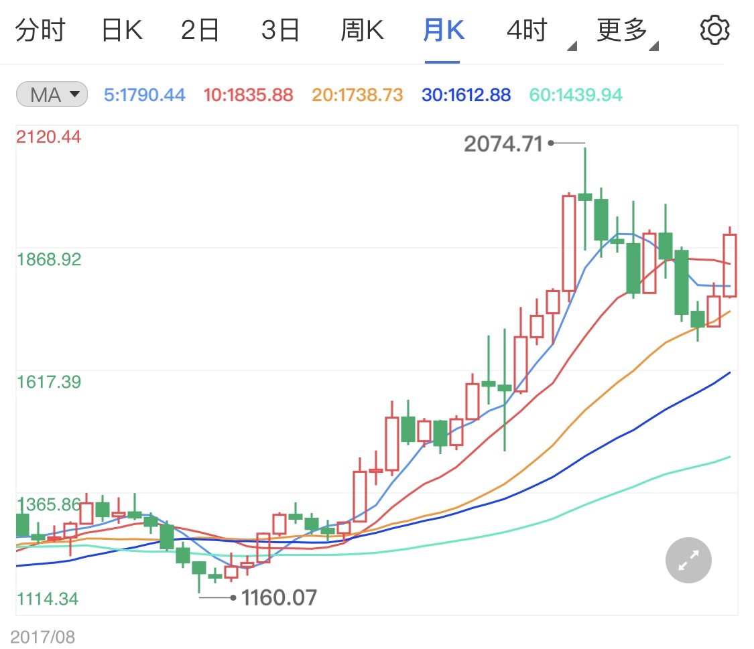
Task: Select the 2日 two-day chart tab
Action: (x=200, y=29)
